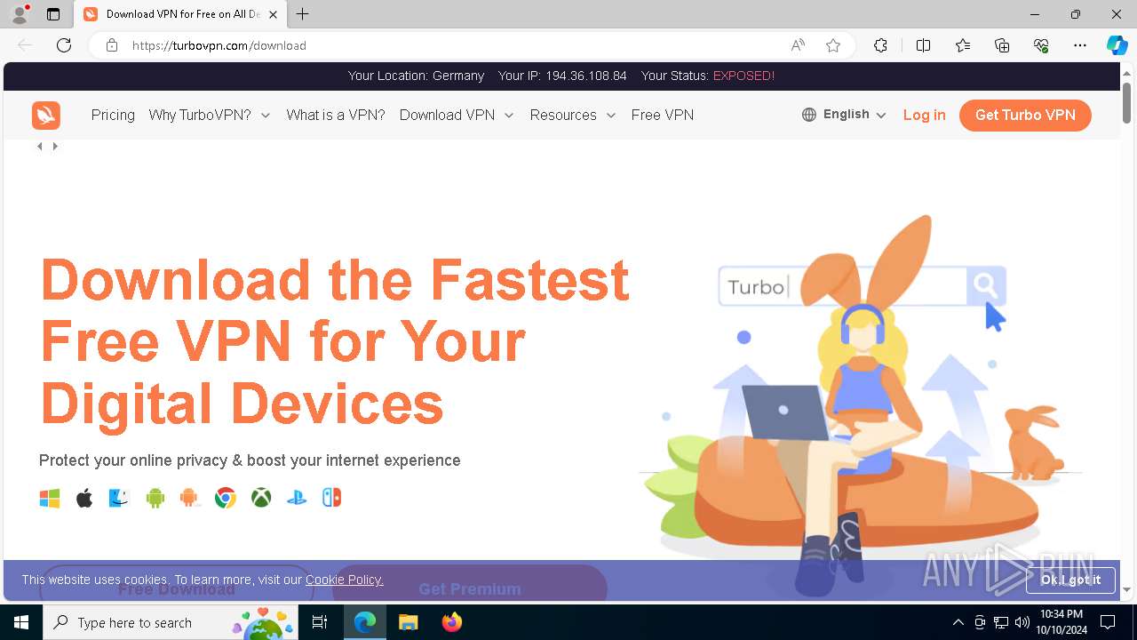Open the Windows Start menu

click(x=21, y=622)
